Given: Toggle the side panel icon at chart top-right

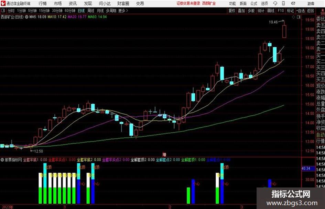Looking at the screenshot, I should (x=299, y=17).
